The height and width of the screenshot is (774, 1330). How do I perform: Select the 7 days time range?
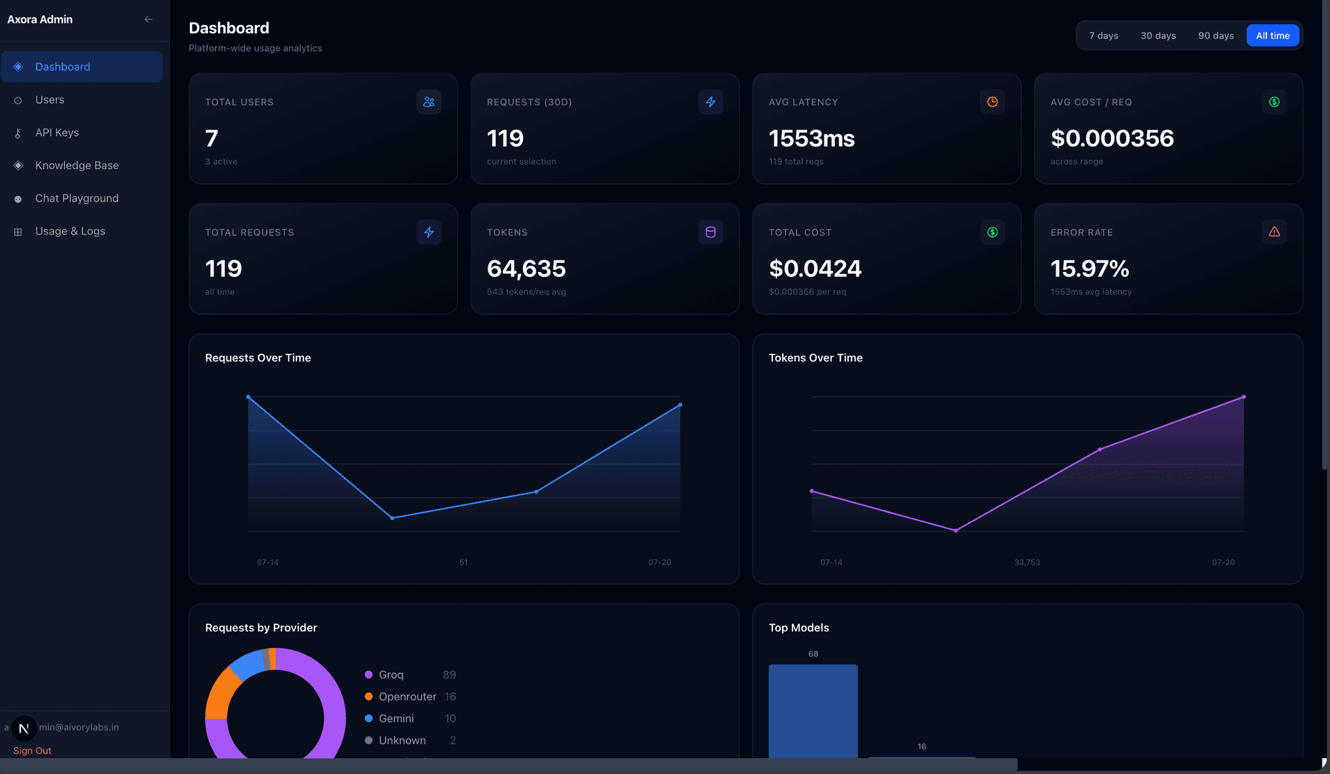tap(1103, 35)
